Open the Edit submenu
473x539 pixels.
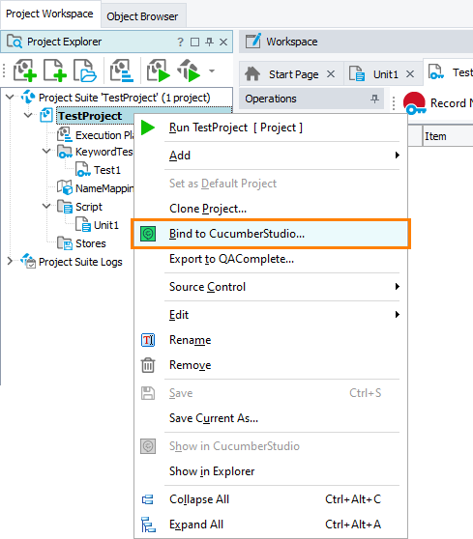click(270, 315)
